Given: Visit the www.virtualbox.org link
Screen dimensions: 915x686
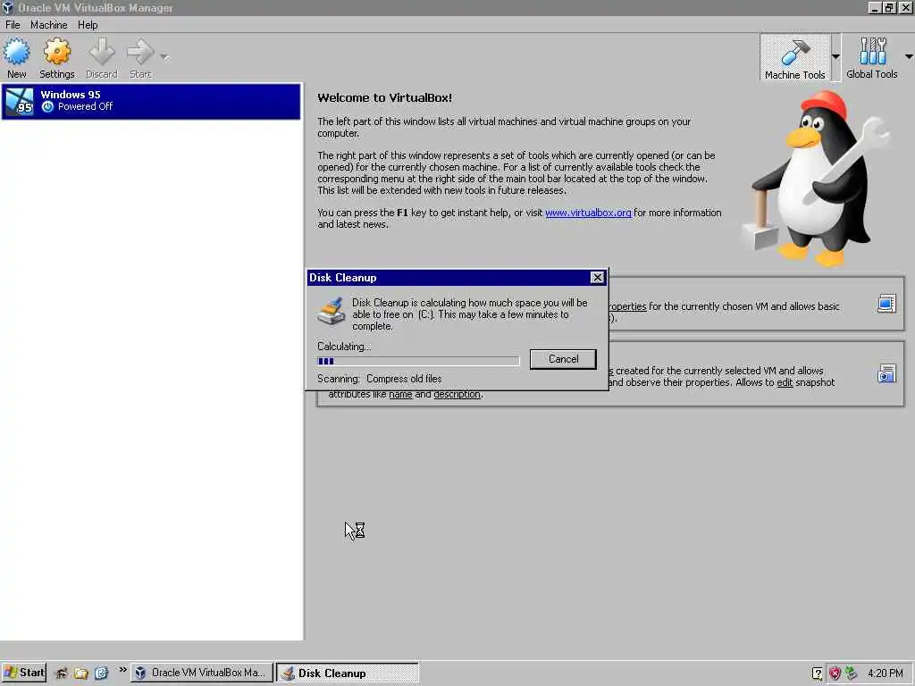Looking at the screenshot, I should point(588,213).
